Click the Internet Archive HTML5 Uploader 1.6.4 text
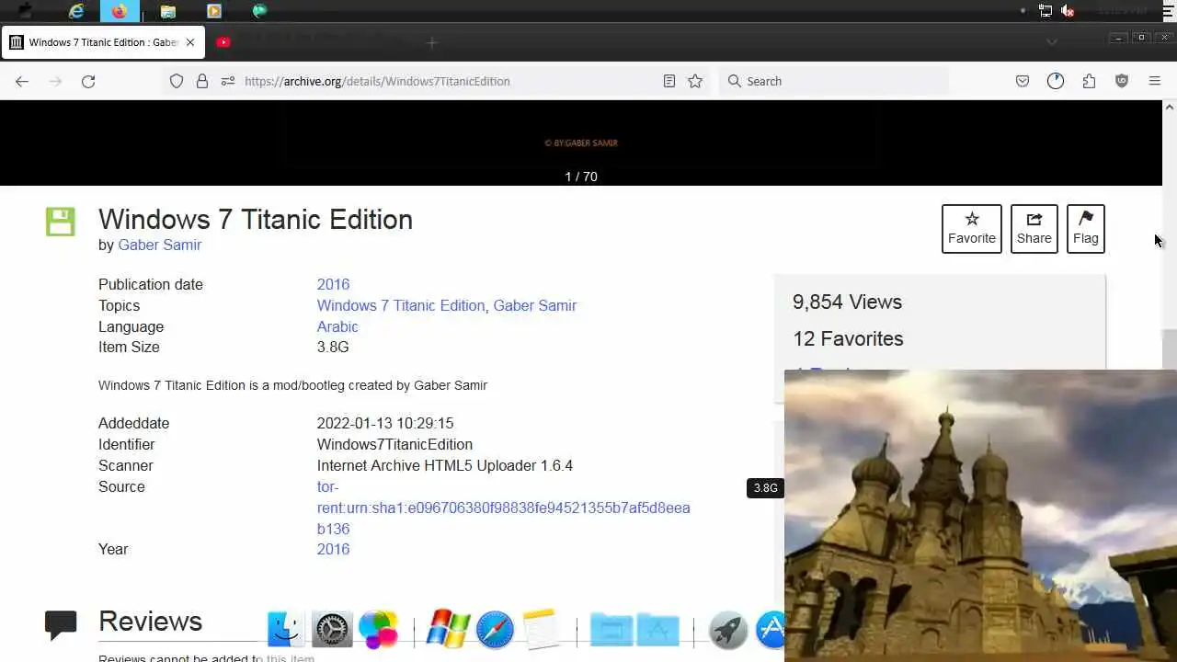Image resolution: width=1177 pixels, height=662 pixels. 445,465
